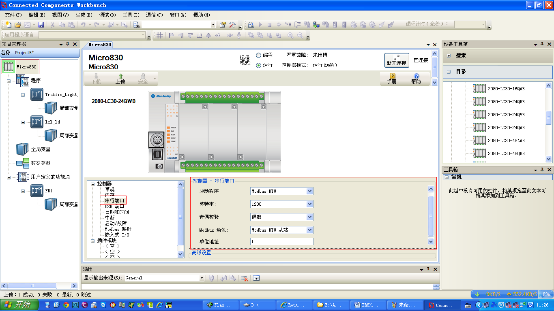This screenshot has width=554, height=311.
Task: Open the Tools (工具) menu
Action: pyautogui.click(x=131, y=15)
